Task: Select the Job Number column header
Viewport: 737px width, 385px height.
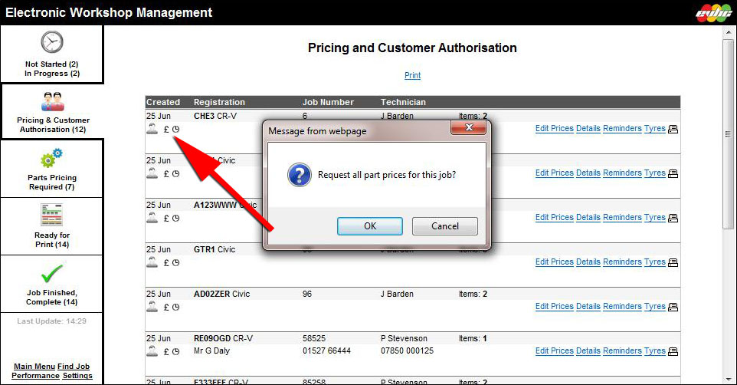Action: click(x=328, y=102)
